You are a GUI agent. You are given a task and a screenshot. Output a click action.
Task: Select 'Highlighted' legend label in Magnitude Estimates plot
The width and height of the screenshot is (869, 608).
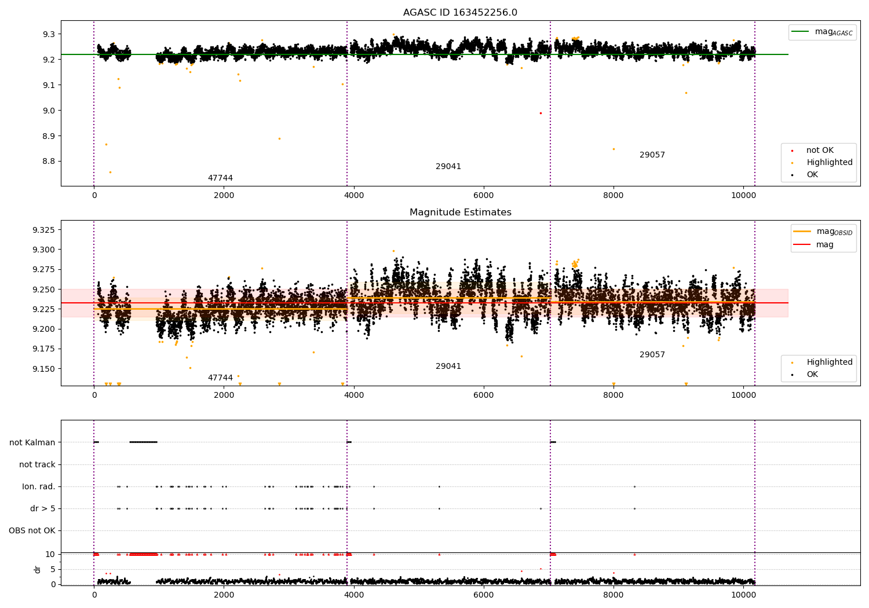click(830, 362)
